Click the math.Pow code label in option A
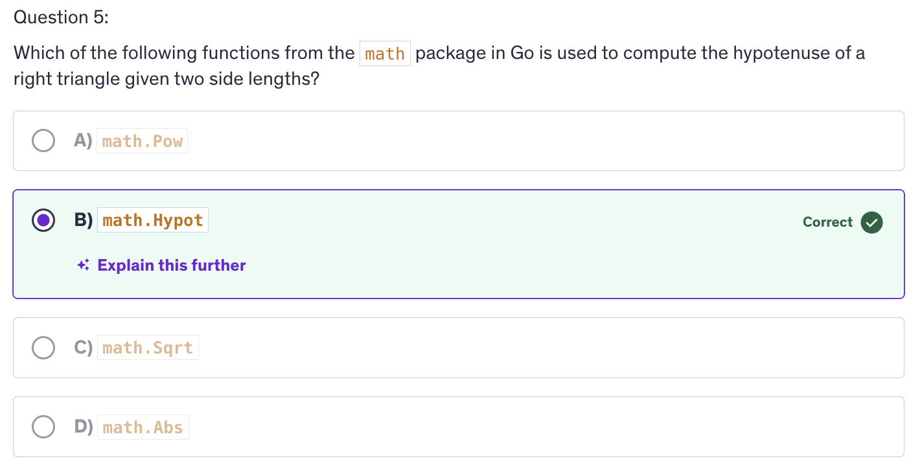The width and height of the screenshot is (920, 474). pos(142,141)
